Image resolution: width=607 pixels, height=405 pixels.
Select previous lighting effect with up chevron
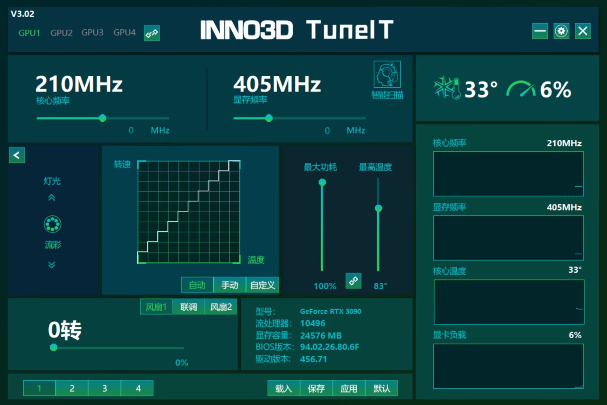click(52, 198)
